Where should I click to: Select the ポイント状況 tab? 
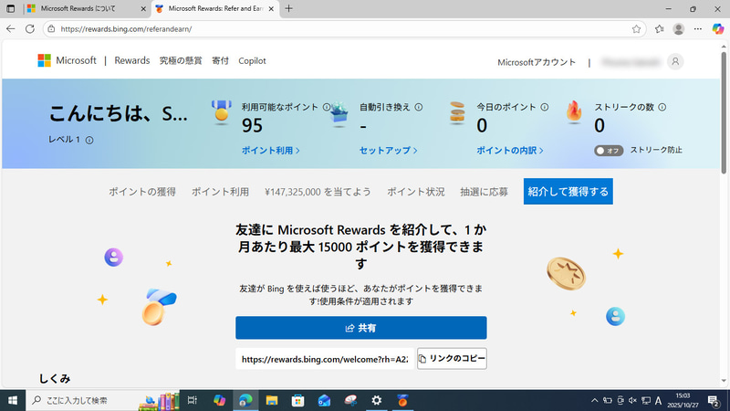click(x=416, y=192)
